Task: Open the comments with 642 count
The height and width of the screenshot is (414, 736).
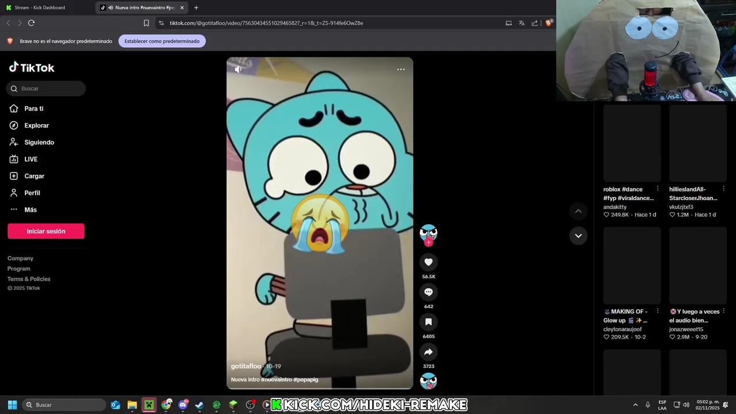Action: point(428,292)
